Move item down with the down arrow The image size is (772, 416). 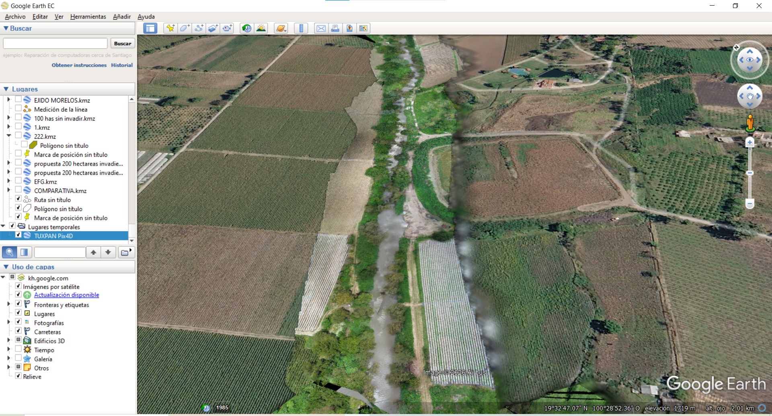pos(108,252)
